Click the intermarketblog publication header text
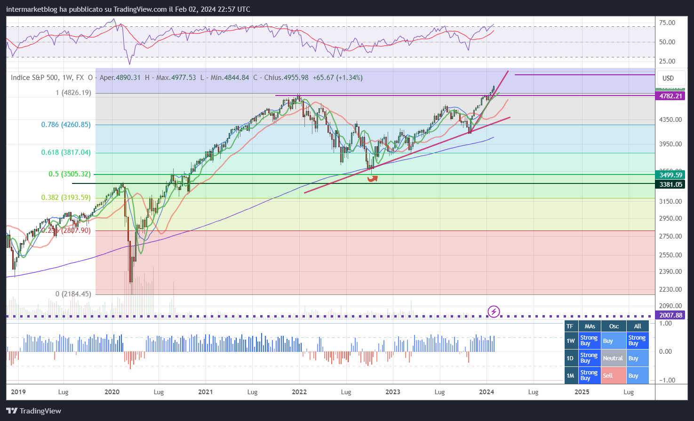Screen dimensions: 694x421 coord(128,9)
